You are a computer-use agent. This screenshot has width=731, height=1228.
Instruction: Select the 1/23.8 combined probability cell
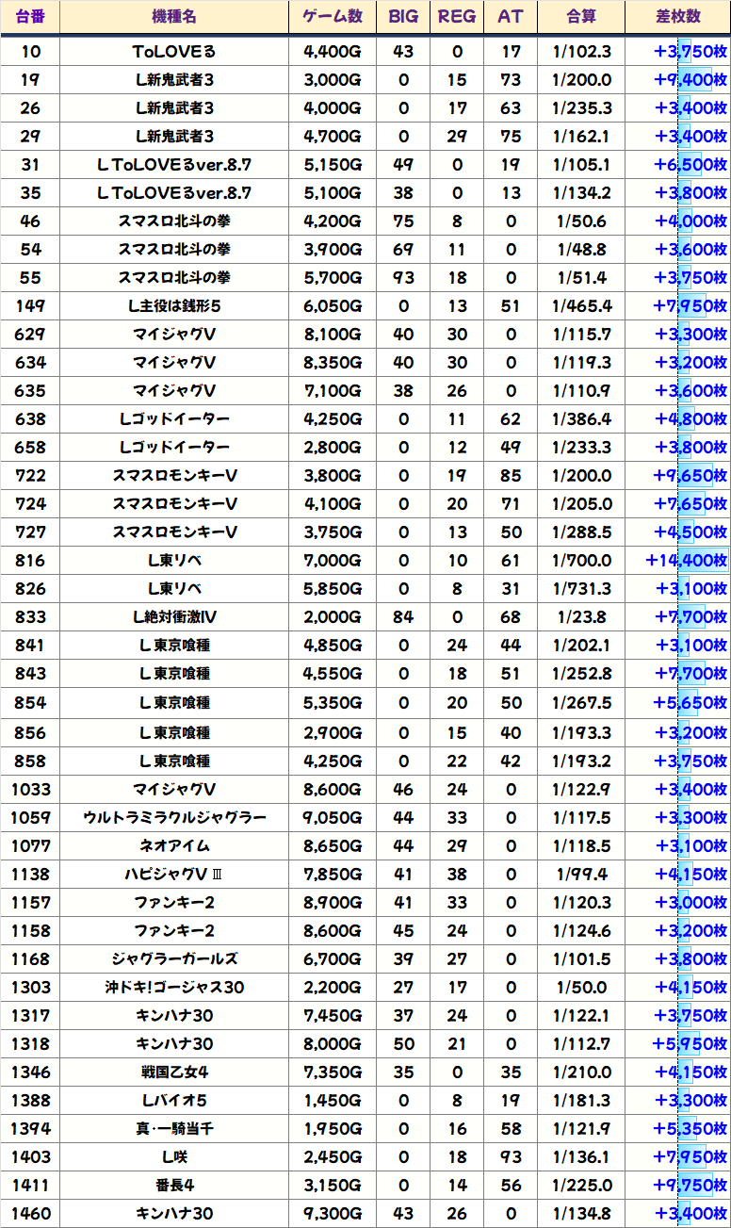(581, 617)
